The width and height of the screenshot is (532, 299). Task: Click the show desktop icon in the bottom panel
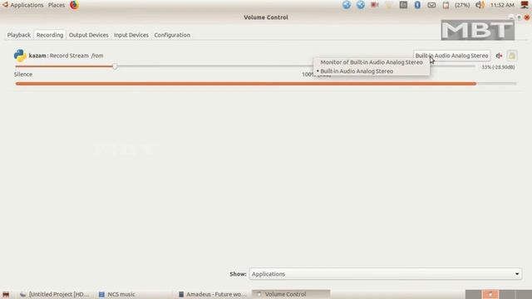coord(6,294)
